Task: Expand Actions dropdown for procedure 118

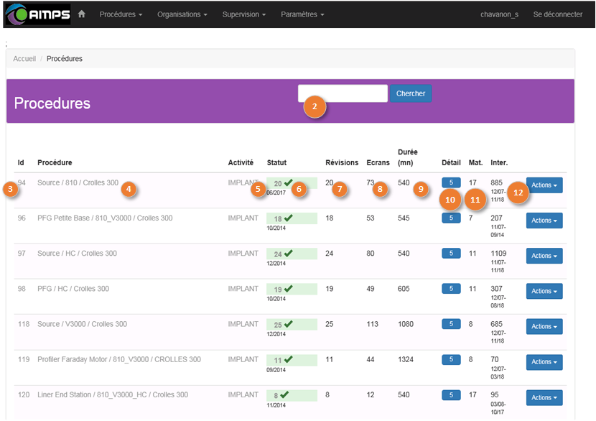Action: [x=544, y=327]
